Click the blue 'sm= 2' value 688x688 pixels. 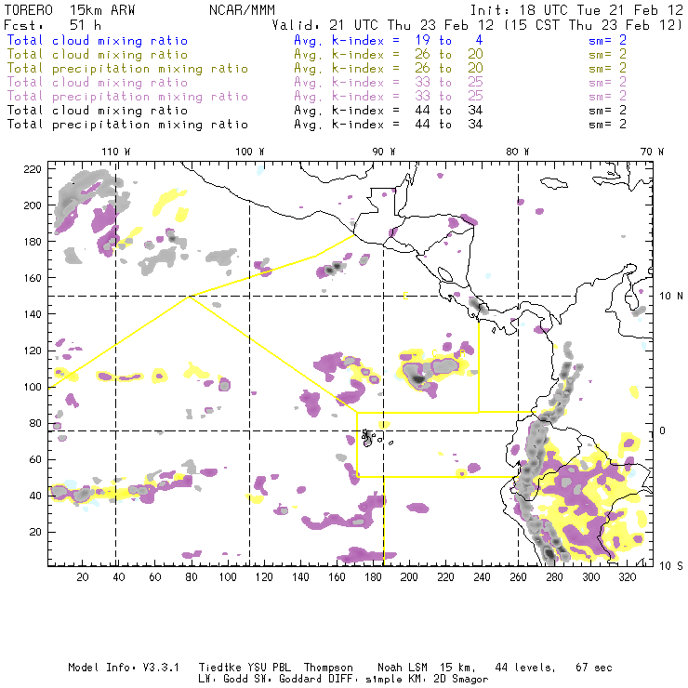[x=607, y=40]
